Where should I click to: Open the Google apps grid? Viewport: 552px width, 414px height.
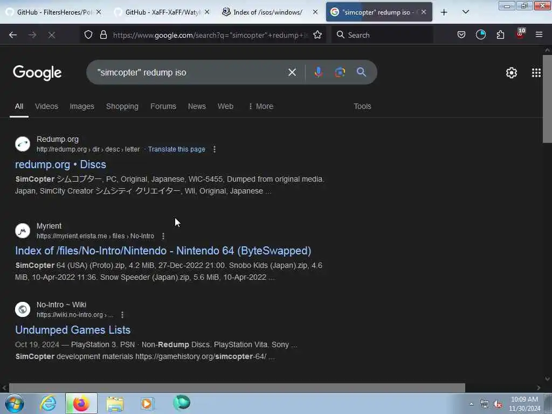[x=536, y=73]
